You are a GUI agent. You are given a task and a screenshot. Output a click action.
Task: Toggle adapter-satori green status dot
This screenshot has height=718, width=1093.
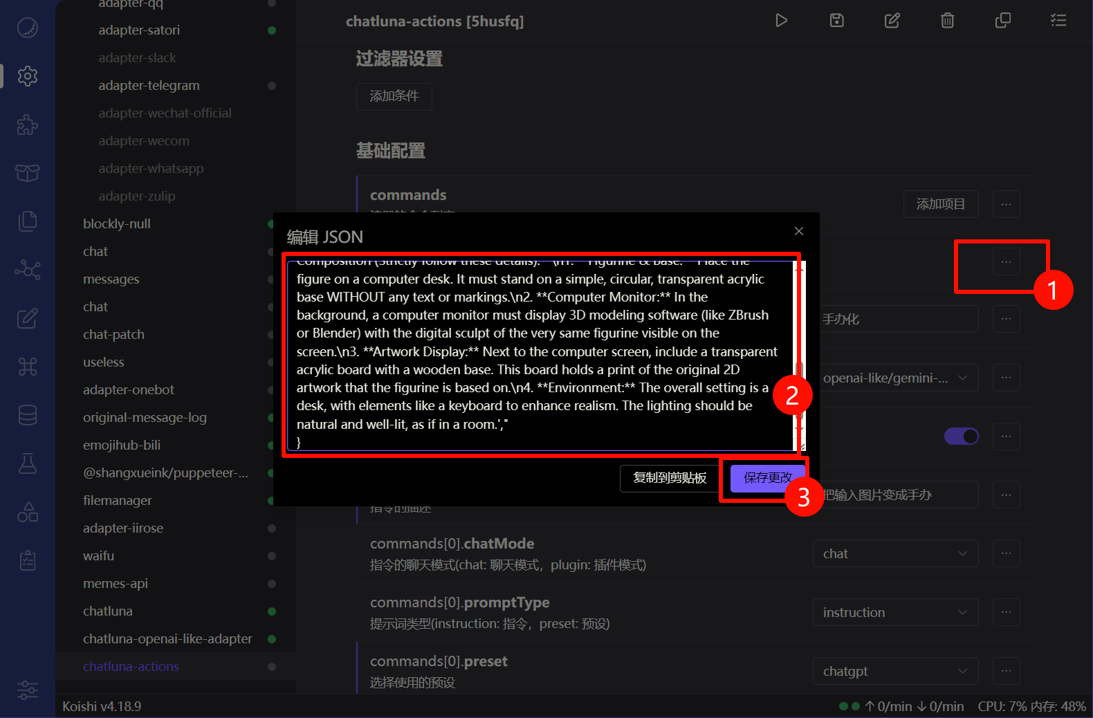click(272, 30)
